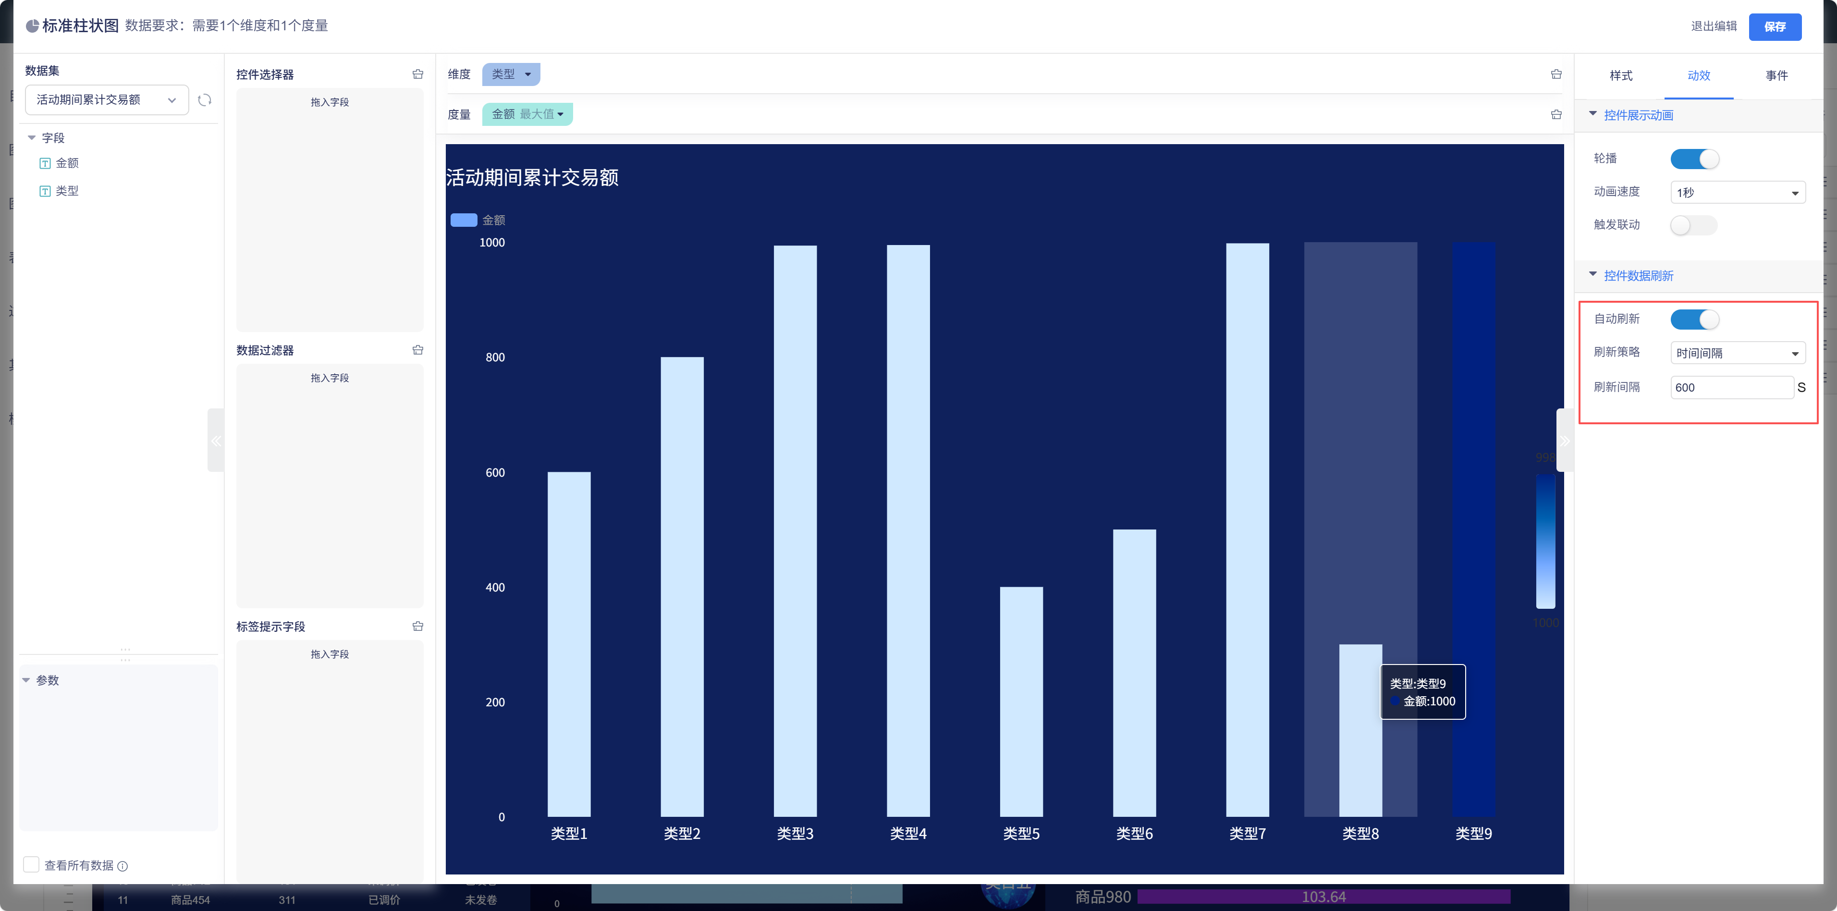The width and height of the screenshot is (1837, 911).
Task: Collapse left panel with double-chevron handle
Action: pos(215,440)
